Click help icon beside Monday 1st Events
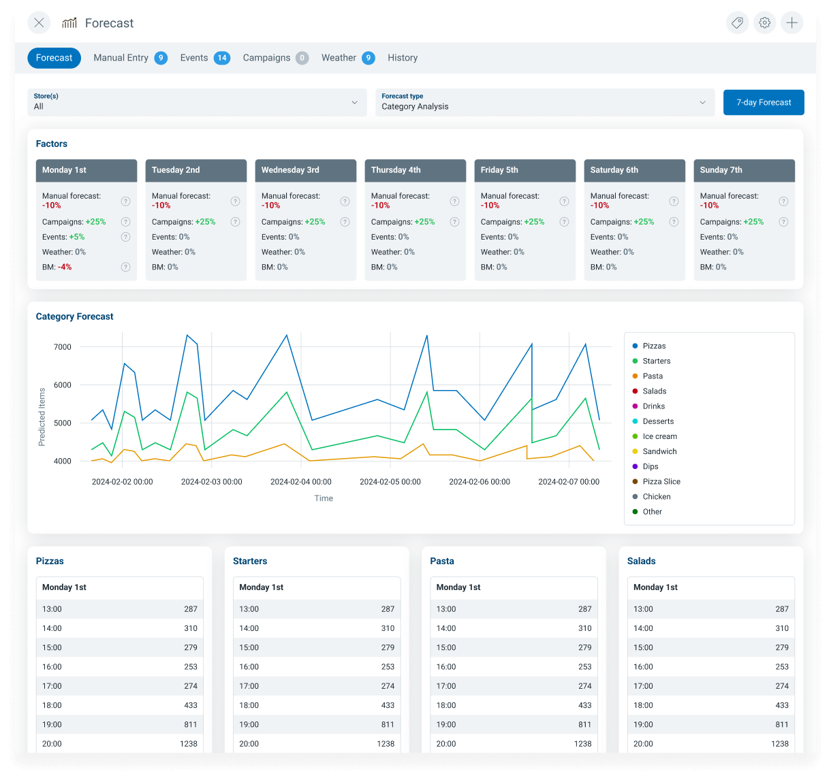 point(126,237)
